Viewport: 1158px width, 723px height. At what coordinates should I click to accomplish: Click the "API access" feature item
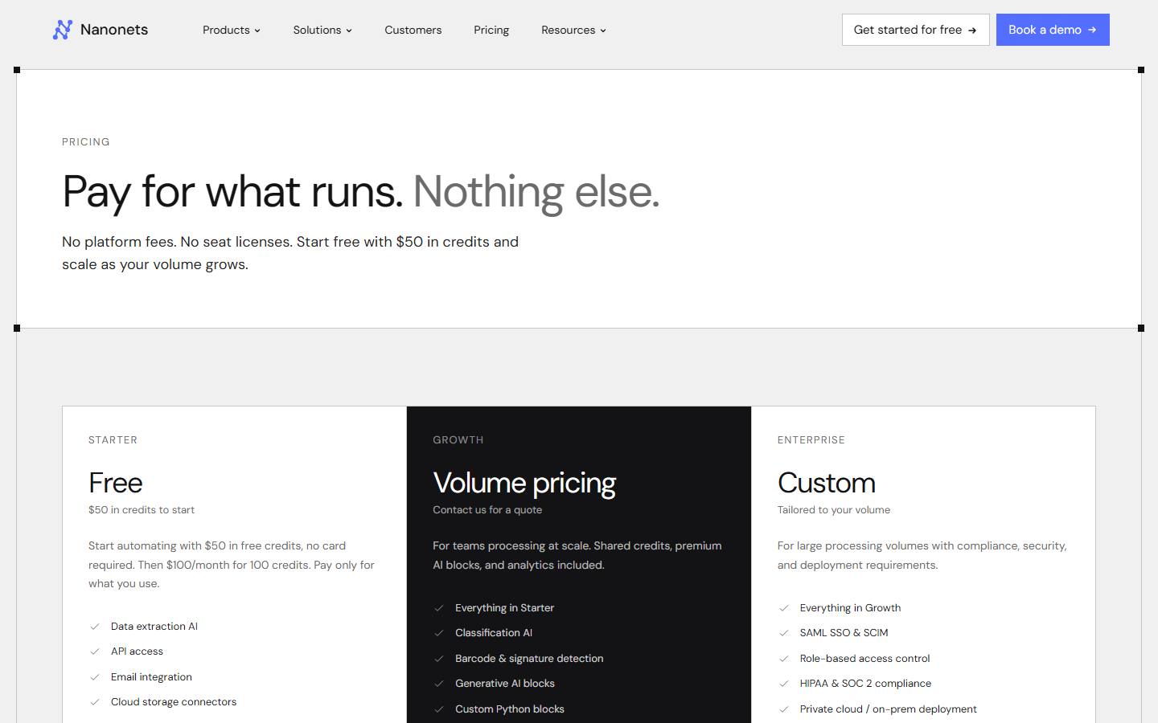pyautogui.click(x=137, y=652)
